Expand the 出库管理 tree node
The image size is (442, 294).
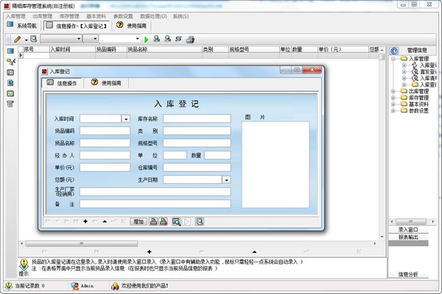pyautogui.click(x=394, y=91)
